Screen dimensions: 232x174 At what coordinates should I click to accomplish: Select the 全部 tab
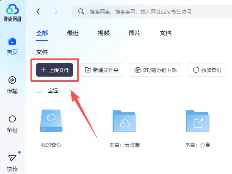click(42, 33)
